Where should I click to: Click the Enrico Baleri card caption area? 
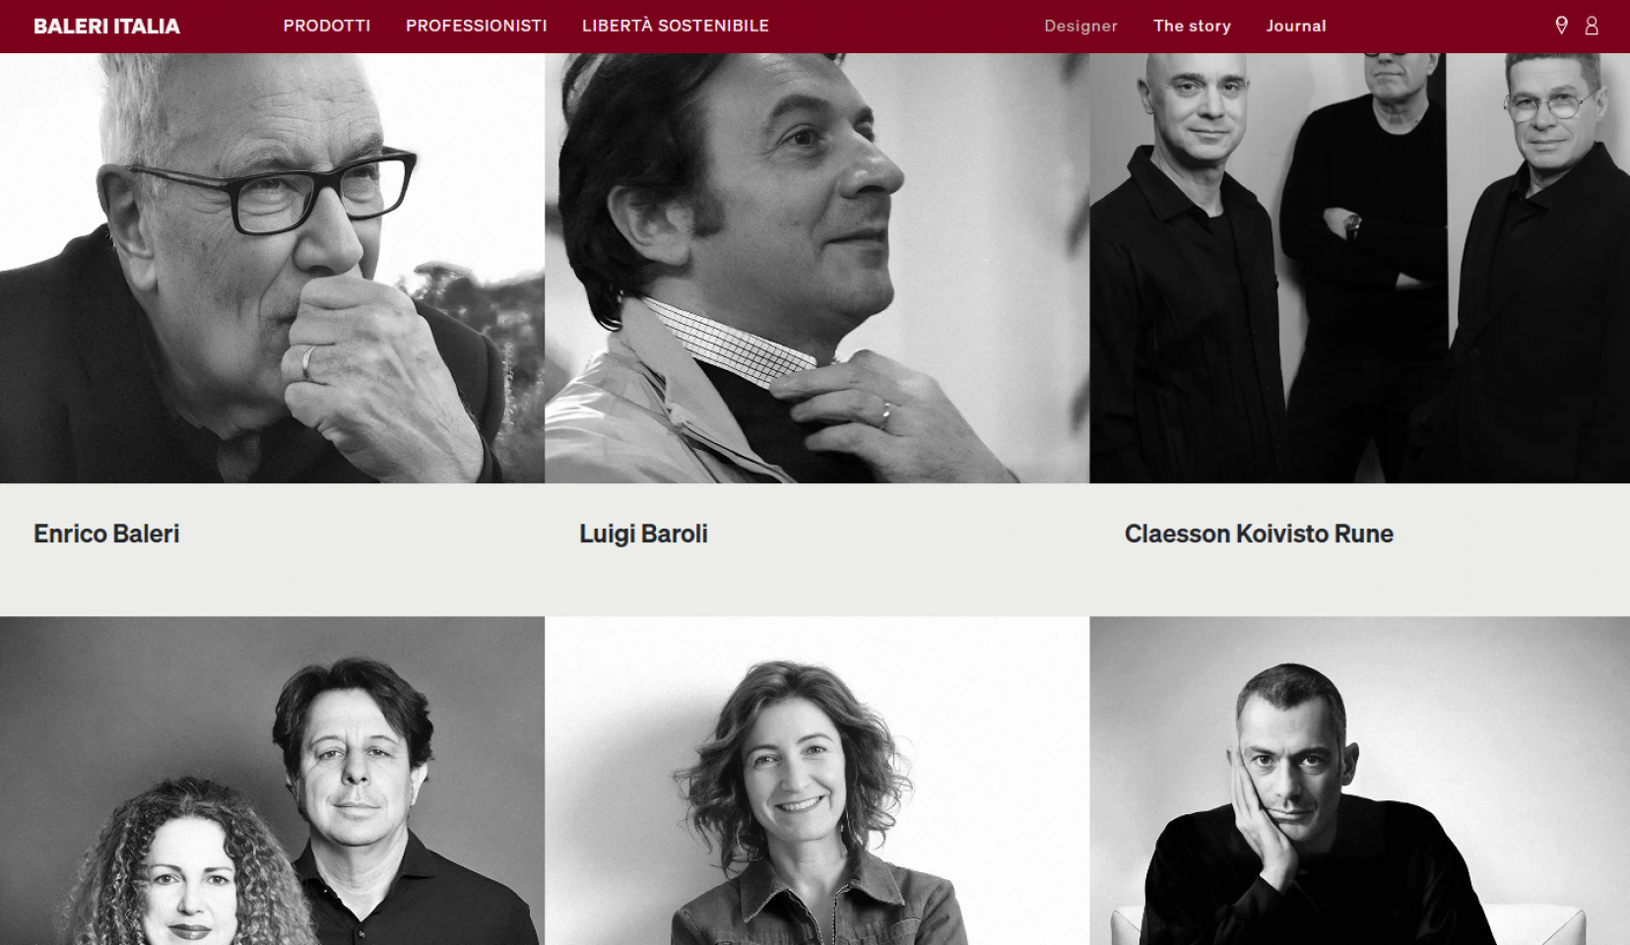(x=272, y=549)
